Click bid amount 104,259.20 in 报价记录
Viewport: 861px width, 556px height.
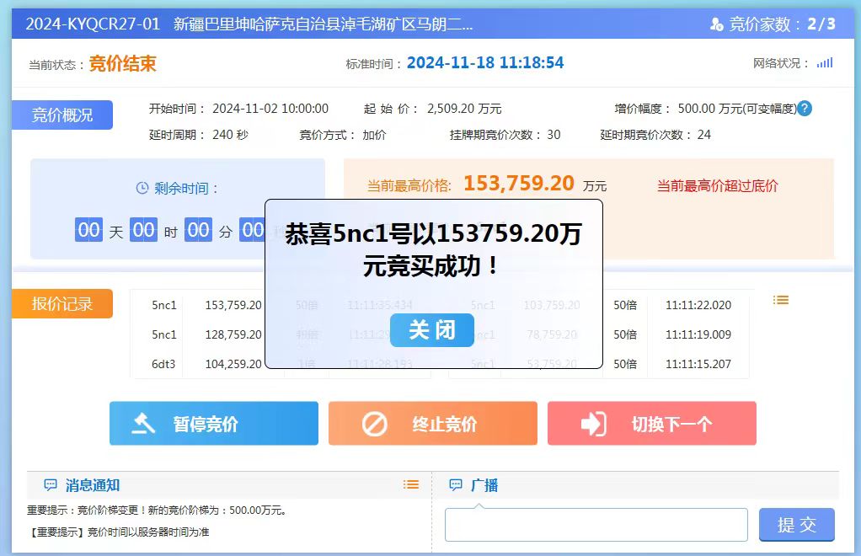pyautogui.click(x=233, y=364)
